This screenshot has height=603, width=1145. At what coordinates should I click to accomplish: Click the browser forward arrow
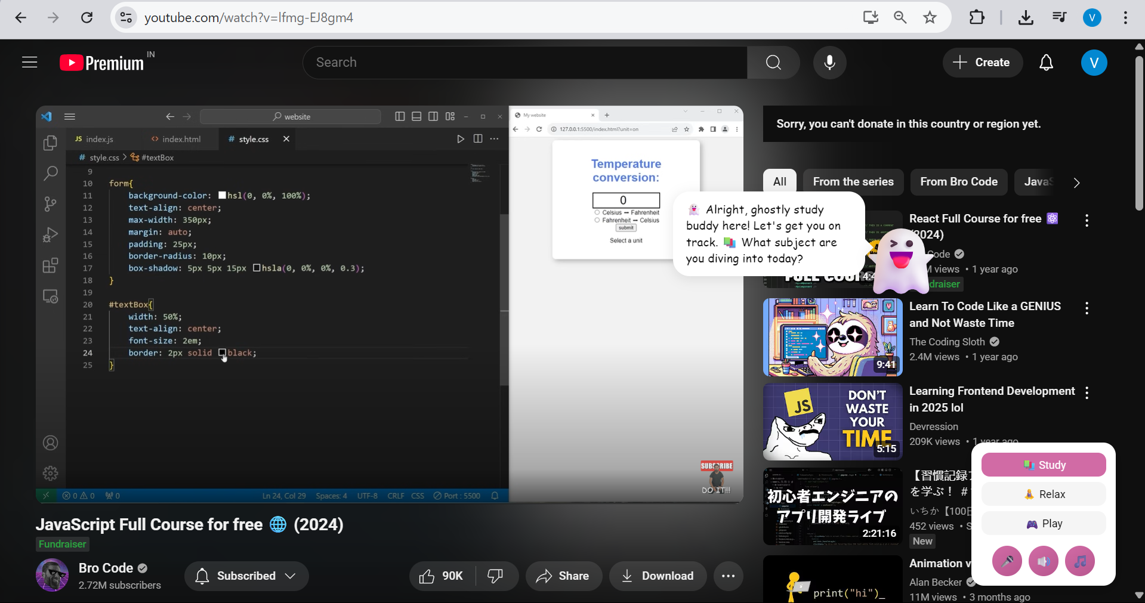(54, 18)
